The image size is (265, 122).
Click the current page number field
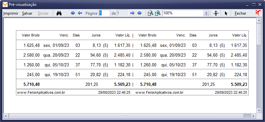[104, 13]
